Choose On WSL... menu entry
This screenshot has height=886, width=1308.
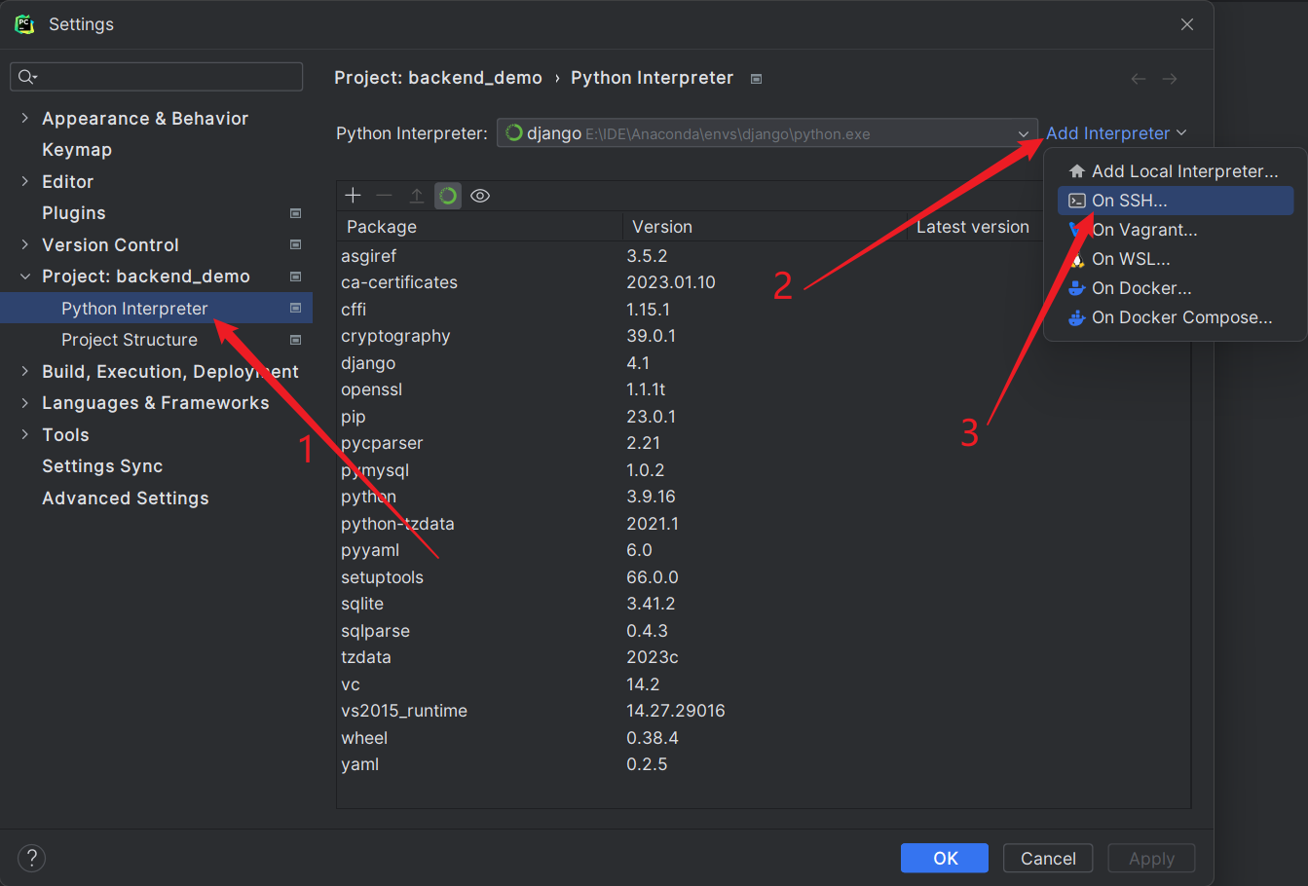coord(1131,259)
